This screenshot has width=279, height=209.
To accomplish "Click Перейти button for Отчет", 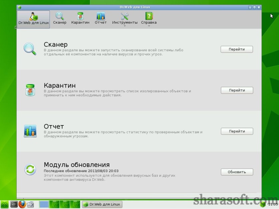I will [237, 131].
